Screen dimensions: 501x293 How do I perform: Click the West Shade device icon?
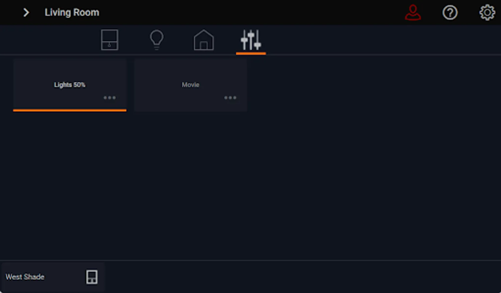92,277
